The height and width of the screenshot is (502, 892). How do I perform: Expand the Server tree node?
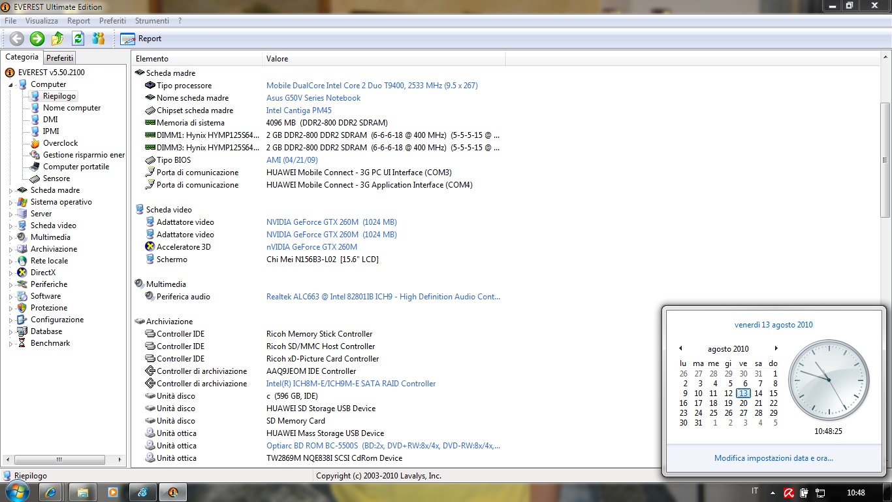(x=11, y=214)
